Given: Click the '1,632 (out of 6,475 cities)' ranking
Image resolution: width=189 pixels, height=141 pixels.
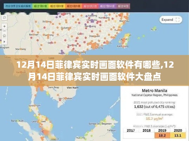Looking at the screenshot, I should click(x=155, y=107).
